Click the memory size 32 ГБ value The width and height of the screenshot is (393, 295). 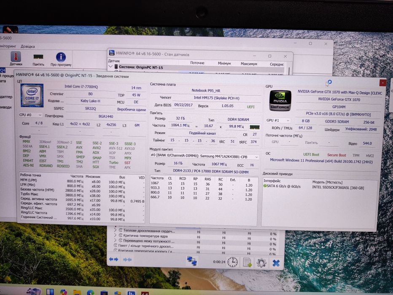tap(180, 118)
